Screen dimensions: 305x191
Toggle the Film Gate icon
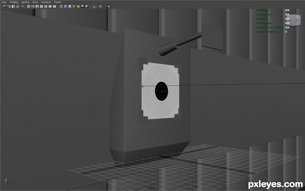click(33, 7)
